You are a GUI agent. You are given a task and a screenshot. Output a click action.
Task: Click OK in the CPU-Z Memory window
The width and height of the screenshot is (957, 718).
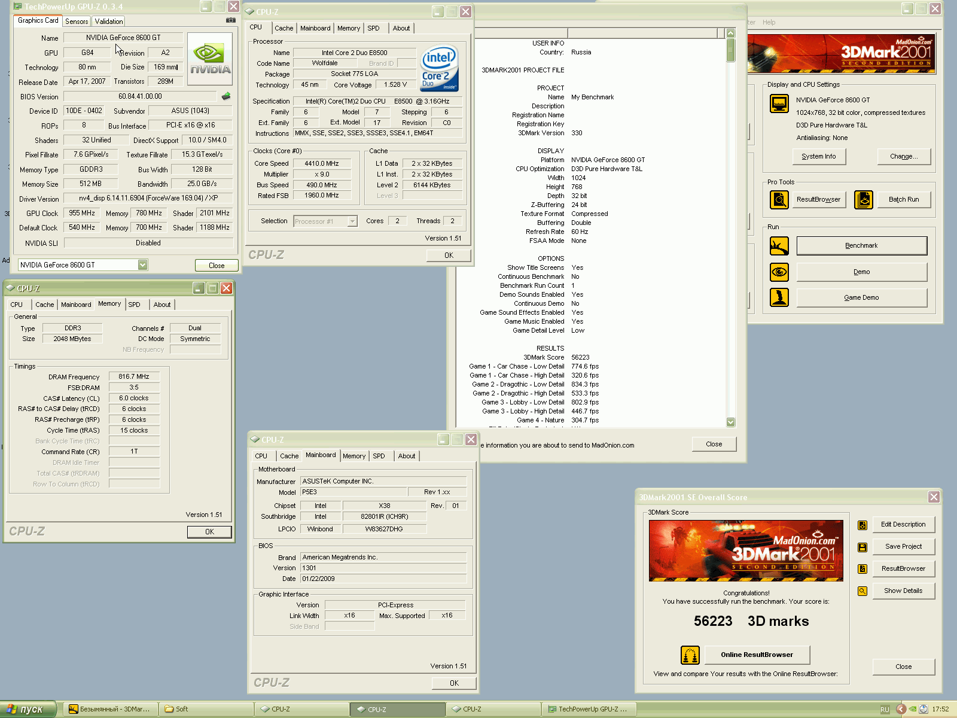(209, 532)
